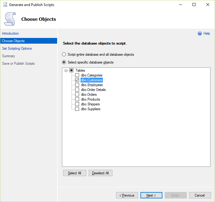Open the Summary step

click(x=8, y=56)
